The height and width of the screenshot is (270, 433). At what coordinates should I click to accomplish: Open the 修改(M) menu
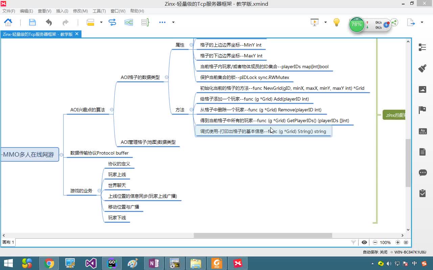pyautogui.click(x=80, y=11)
